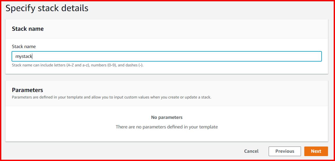Choose Previous to go back a step
The image size is (335, 161).
point(285,151)
